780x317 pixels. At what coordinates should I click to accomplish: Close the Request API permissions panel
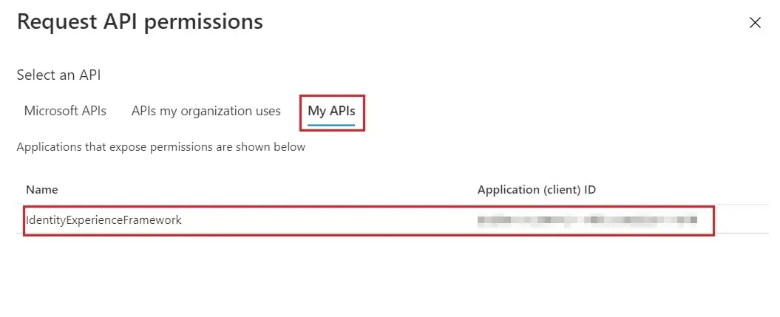(755, 23)
